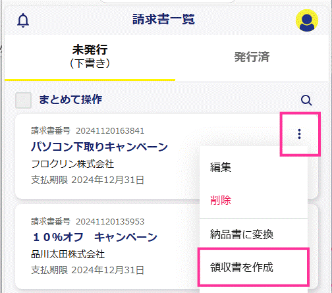Open the 10%オフ キャンペーン invoice
This screenshot has width=332, height=293.
pos(95,237)
